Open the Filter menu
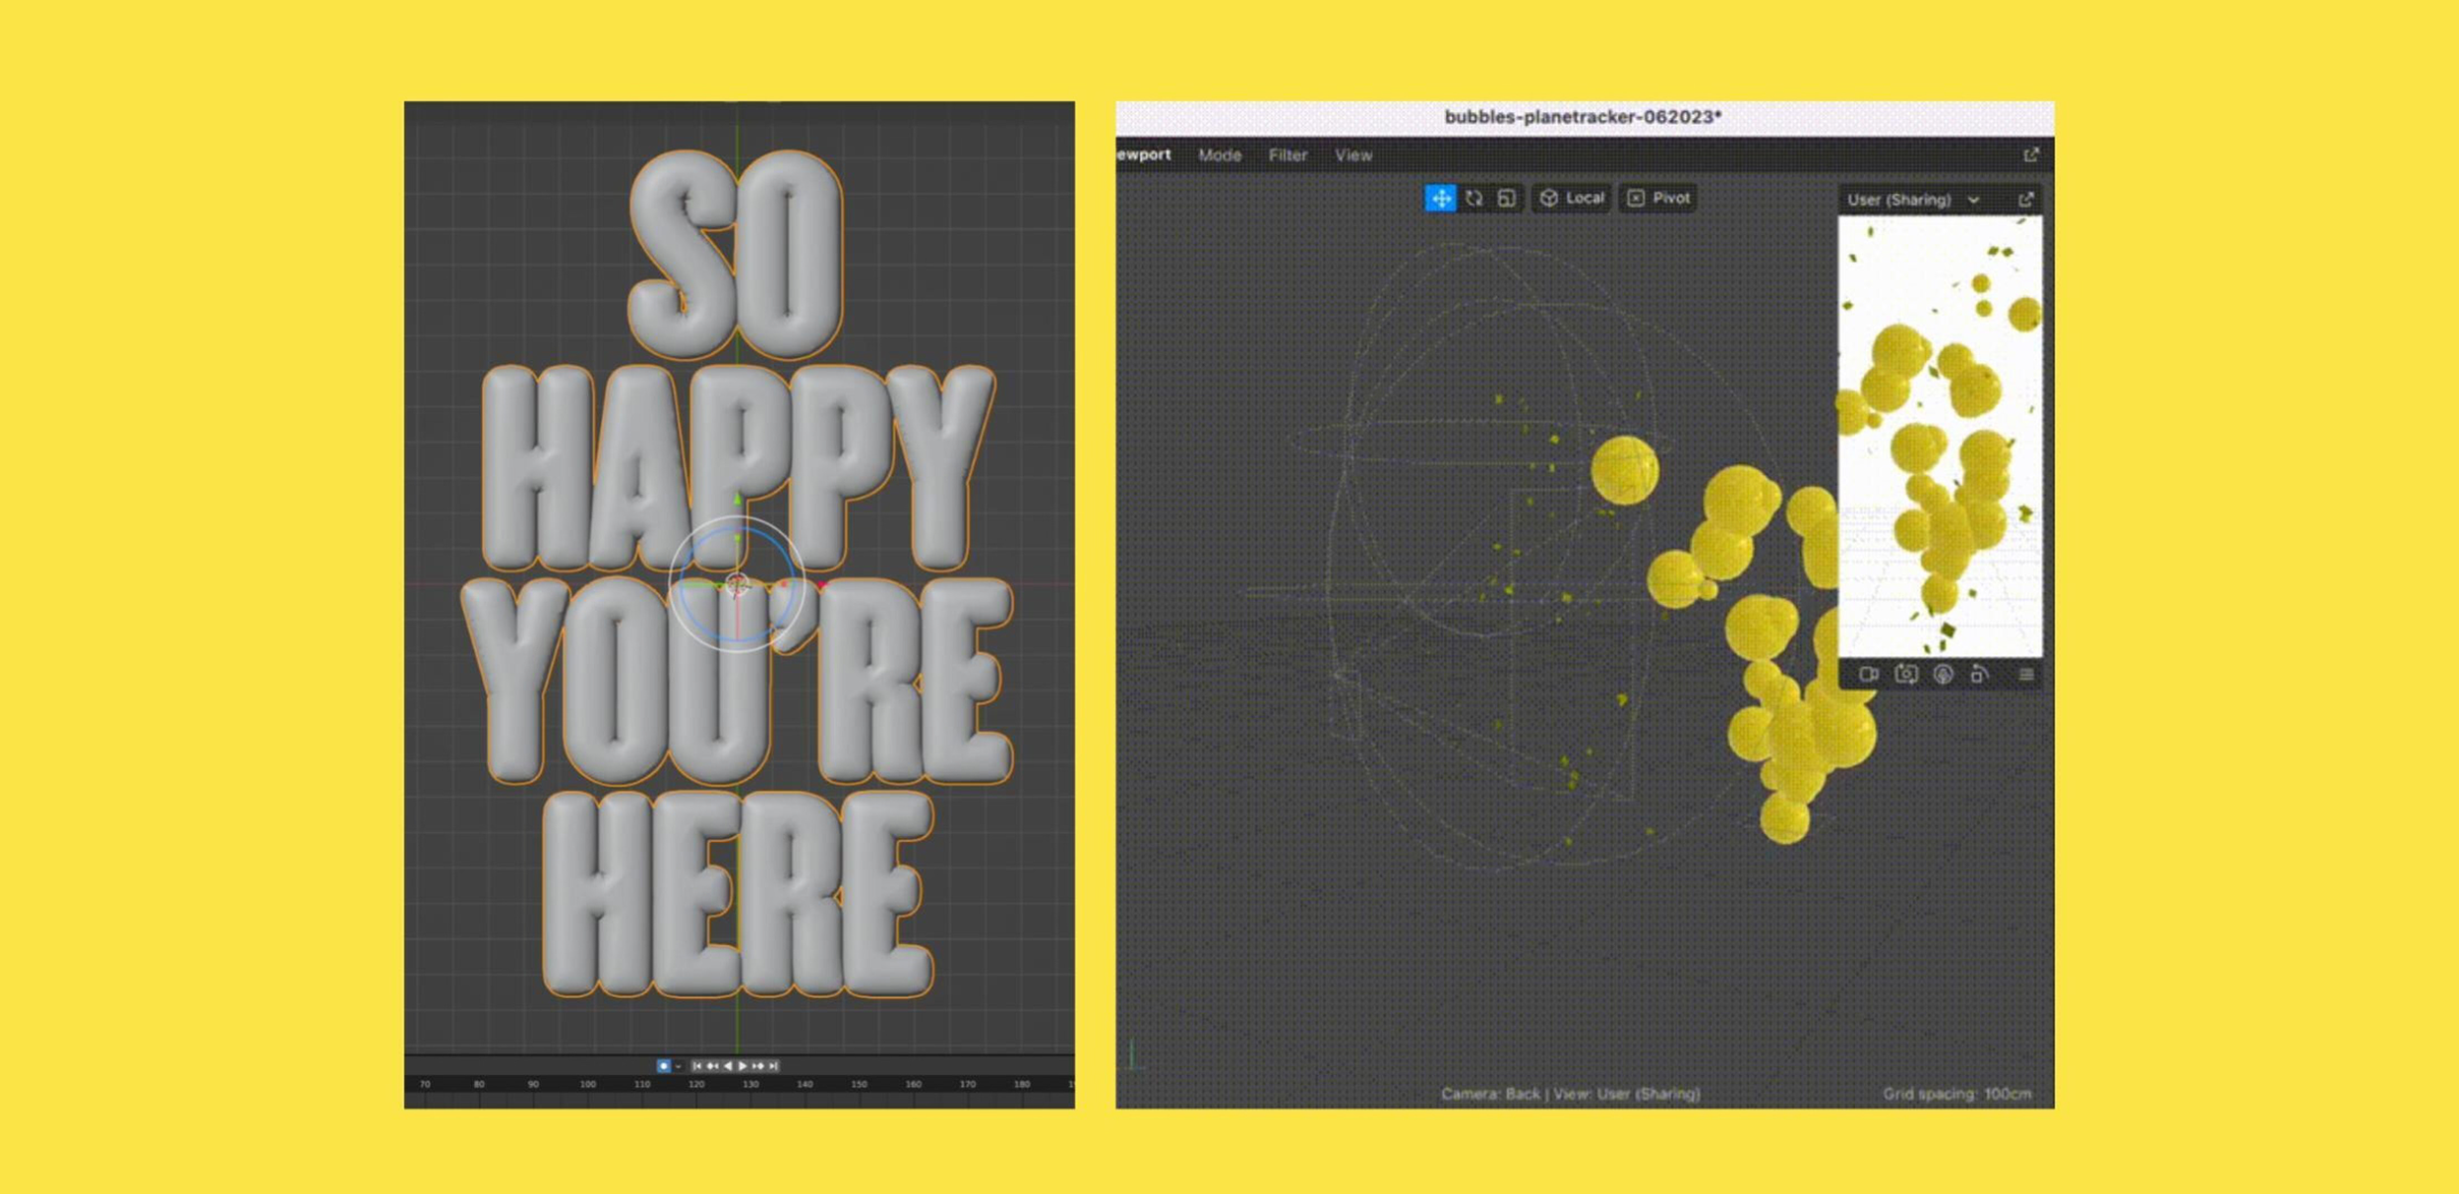This screenshot has height=1194, width=2459. 1287,155
